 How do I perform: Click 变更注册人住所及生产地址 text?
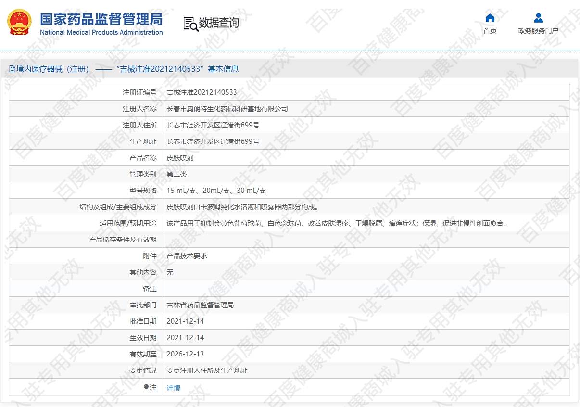[207, 370]
